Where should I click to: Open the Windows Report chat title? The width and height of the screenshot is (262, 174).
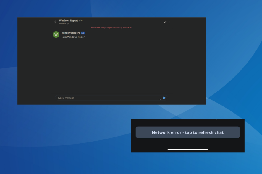pyautogui.click(x=69, y=20)
